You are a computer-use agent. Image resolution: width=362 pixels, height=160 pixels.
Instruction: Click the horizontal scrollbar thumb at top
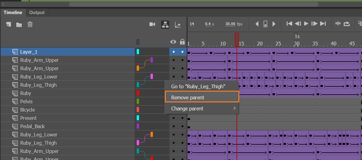tap(193, 4)
